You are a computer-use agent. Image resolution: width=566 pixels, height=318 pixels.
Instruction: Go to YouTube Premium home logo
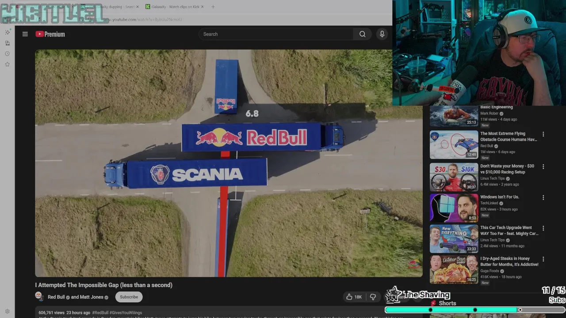click(x=50, y=34)
